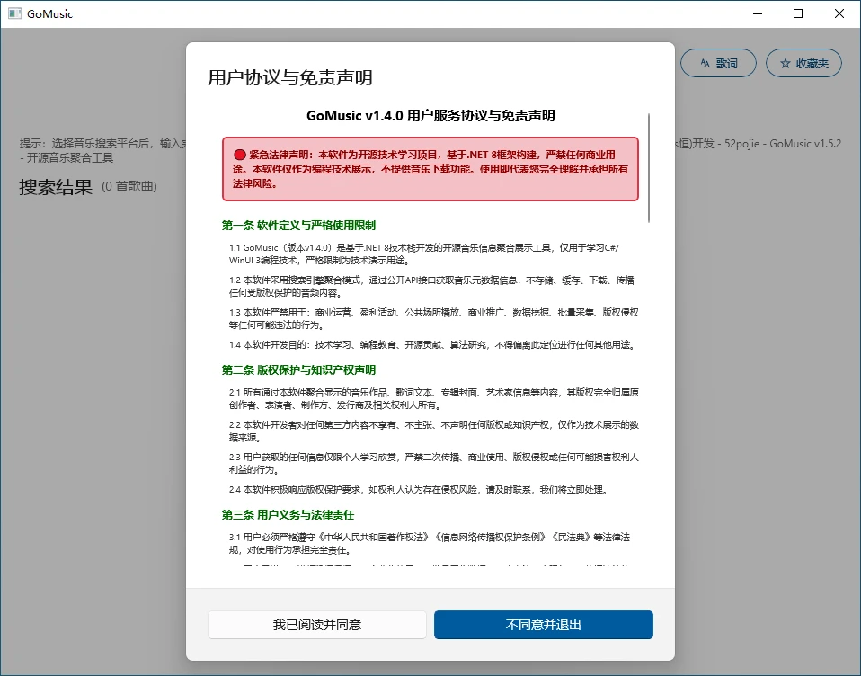861x676 pixels.
Task: Open the 收藏夹 favorites button
Action: (x=803, y=63)
